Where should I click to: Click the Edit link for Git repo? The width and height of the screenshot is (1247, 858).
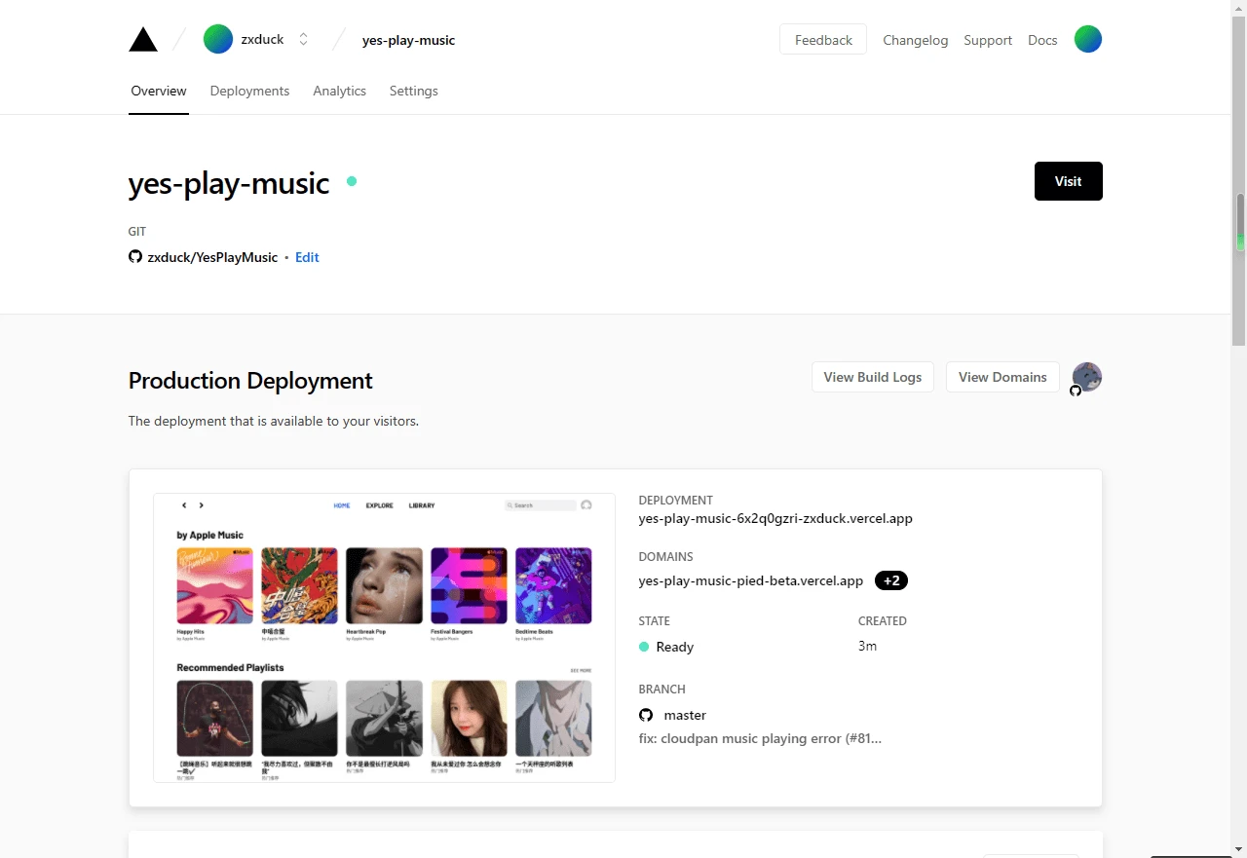[x=307, y=257]
